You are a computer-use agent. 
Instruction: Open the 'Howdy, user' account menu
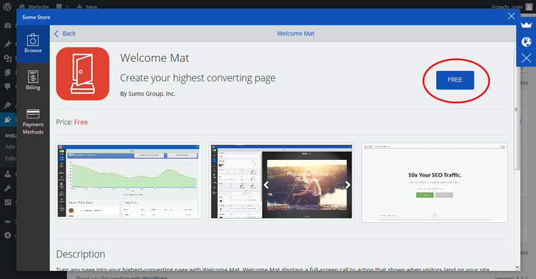coord(512,7)
